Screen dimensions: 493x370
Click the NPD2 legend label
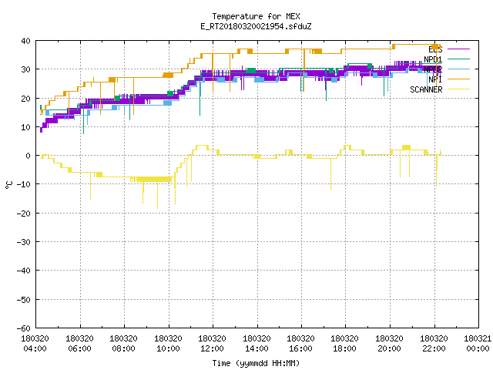pyautogui.click(x=433, y=69)
